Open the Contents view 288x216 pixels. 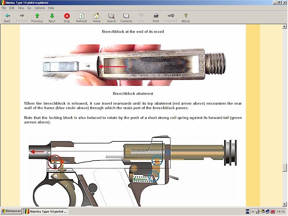coord(126,18)
